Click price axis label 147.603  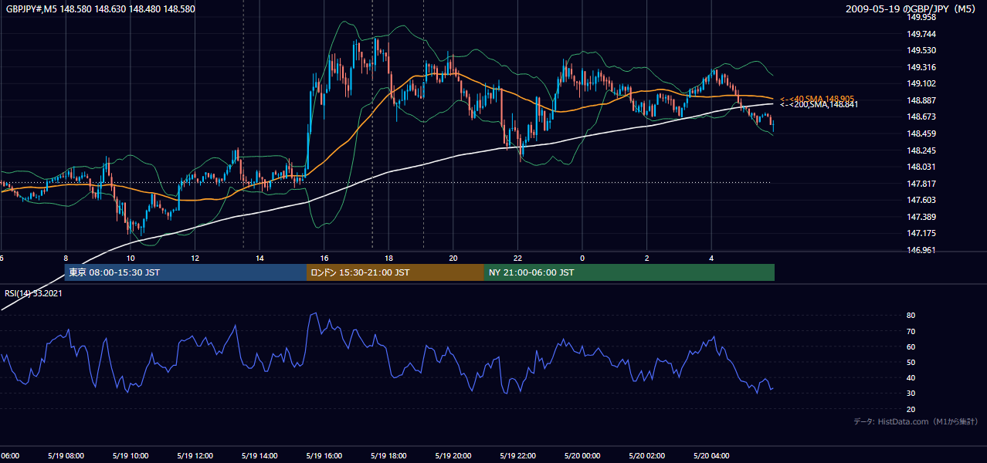(921, 200)
